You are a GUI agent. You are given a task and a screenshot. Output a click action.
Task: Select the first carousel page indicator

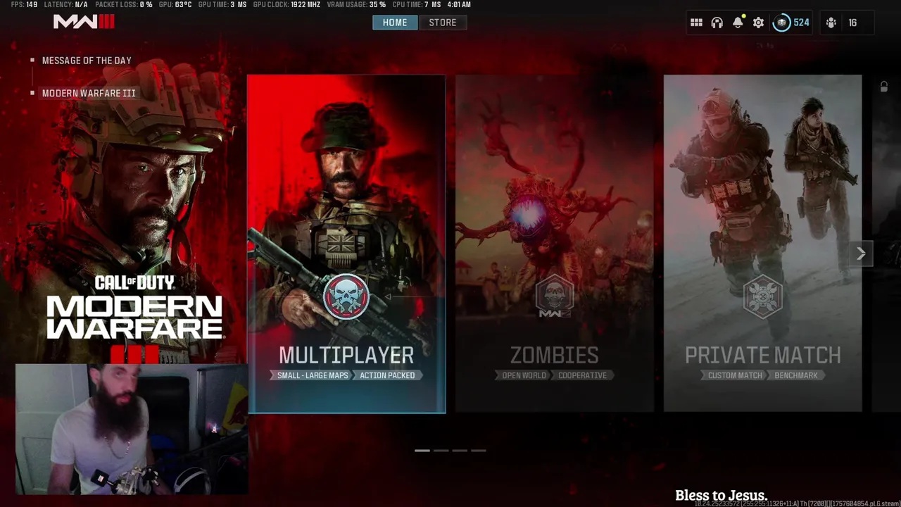[422, 450]
